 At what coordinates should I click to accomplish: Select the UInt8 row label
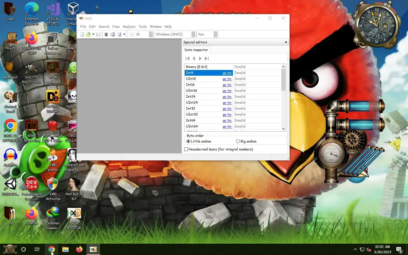point(191,79)
